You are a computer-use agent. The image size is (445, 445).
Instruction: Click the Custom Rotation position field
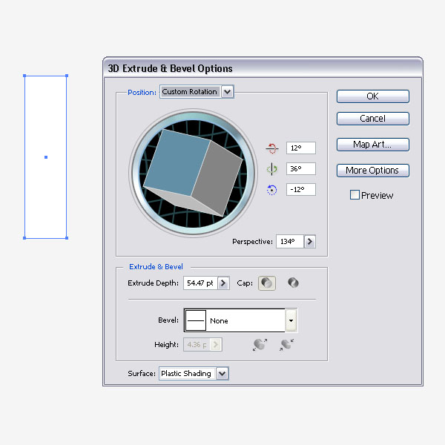click(190, 92)
